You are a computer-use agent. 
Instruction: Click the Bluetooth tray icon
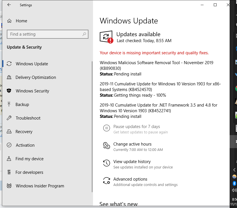pyautogui.click(x=234, y=183)
